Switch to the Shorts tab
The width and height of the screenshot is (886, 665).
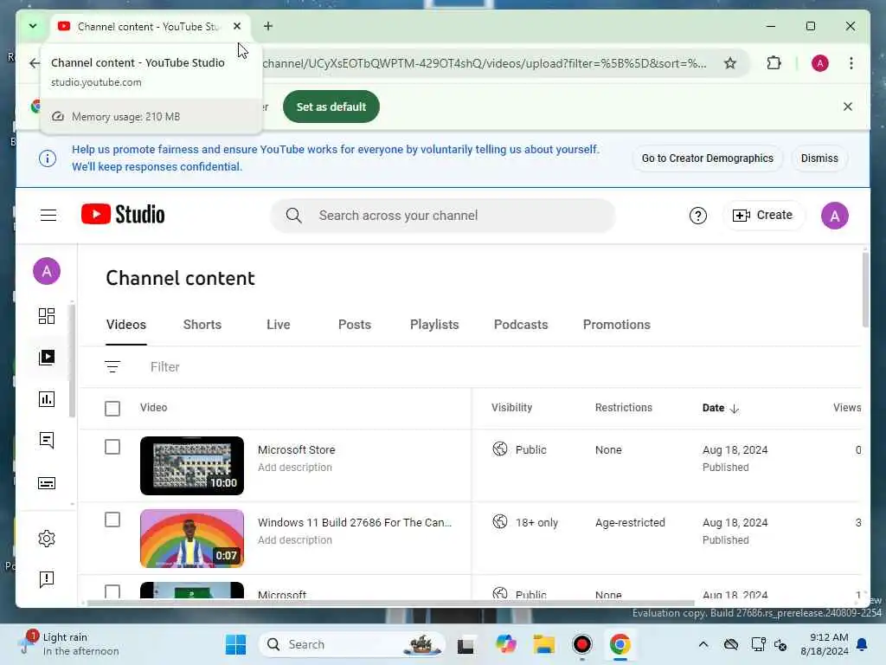(x=202, y=325)
